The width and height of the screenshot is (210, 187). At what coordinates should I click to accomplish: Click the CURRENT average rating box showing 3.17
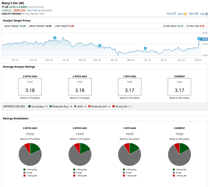point(179,87)
